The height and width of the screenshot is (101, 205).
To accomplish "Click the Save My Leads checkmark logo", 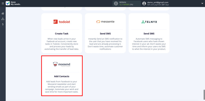I will coord(8,3).
